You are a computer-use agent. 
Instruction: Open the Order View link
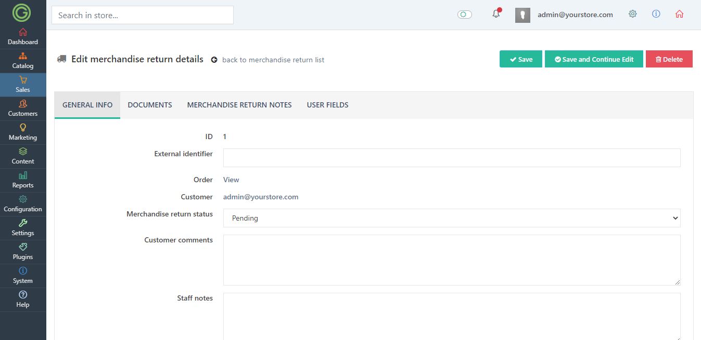231,180
